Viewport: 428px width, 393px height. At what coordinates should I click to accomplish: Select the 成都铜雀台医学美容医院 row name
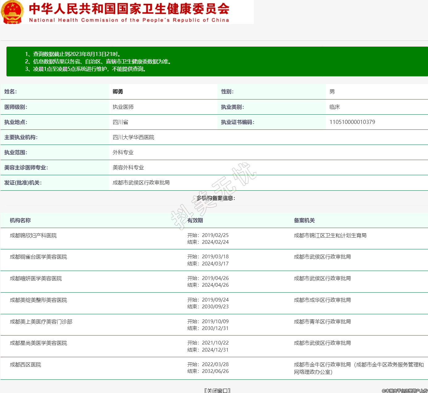point(38,257)
